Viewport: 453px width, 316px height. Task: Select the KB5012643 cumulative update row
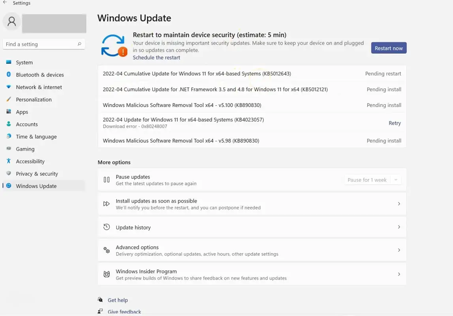(x=252, y=73)
